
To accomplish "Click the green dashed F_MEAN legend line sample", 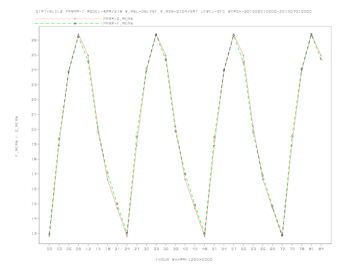I will pyautogui.click(x=68, y=23).
